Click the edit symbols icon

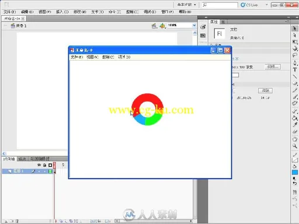[x=162, y=26]
